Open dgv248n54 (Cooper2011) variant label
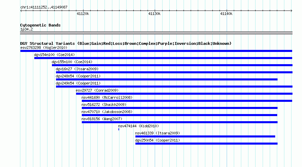 click(x=78, y=76)
